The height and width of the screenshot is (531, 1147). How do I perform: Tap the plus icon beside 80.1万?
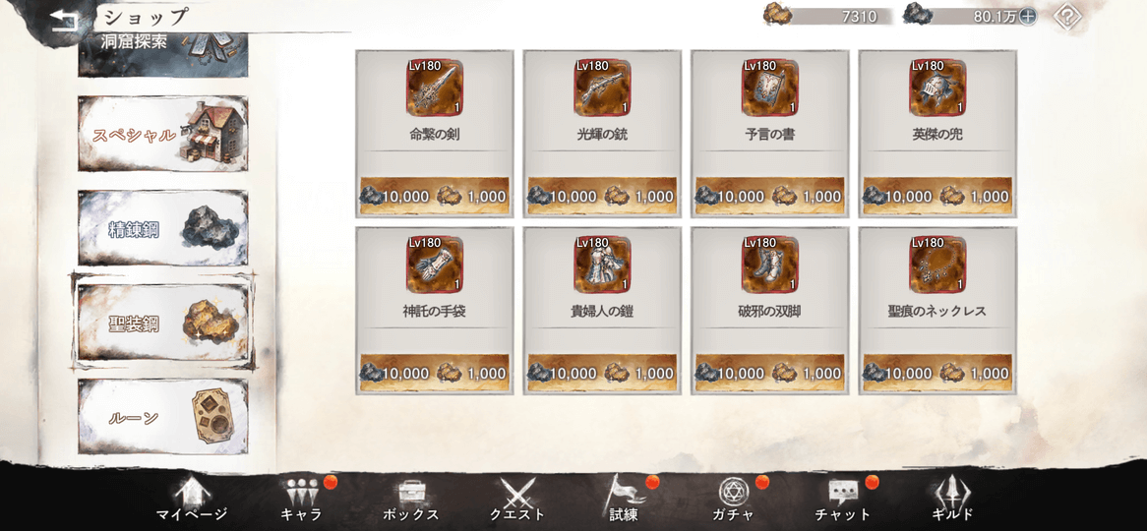pos(1027,17)
